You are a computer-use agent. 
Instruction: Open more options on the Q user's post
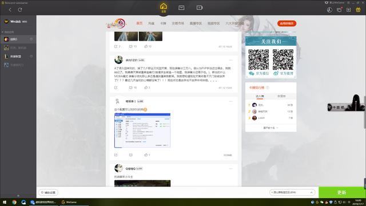pyautogui.click(x=230, y=169)
